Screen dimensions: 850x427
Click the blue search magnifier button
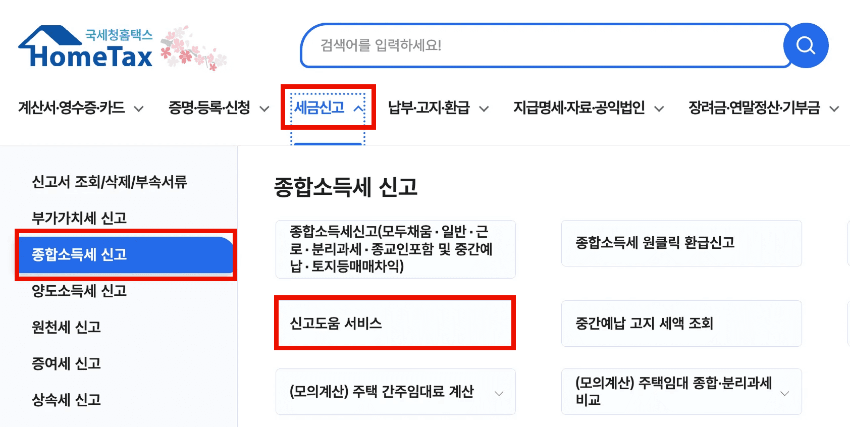pos(806,45)
